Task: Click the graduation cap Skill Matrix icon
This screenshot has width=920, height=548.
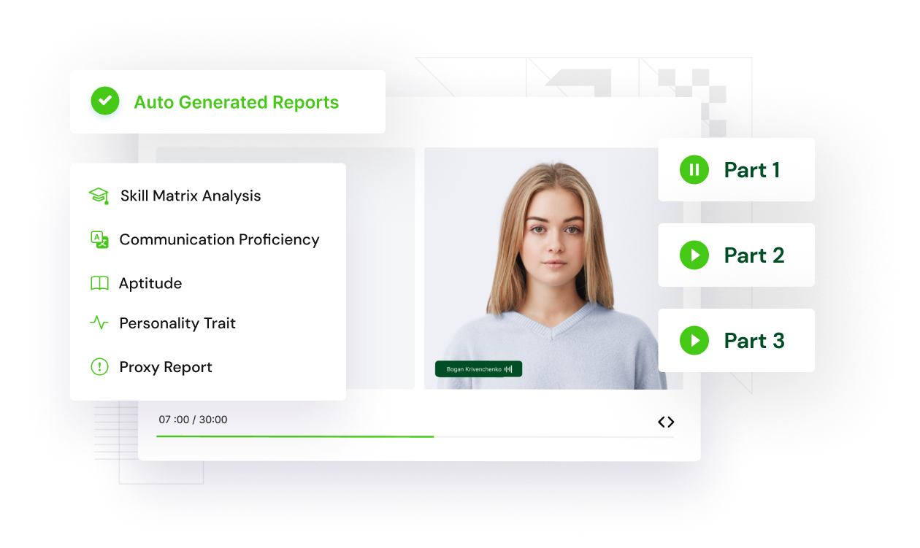Action: 99,196
